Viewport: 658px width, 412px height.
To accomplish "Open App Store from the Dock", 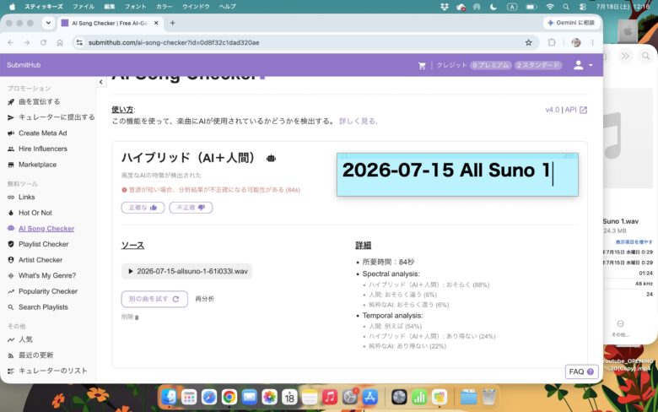I will point(369,397).
